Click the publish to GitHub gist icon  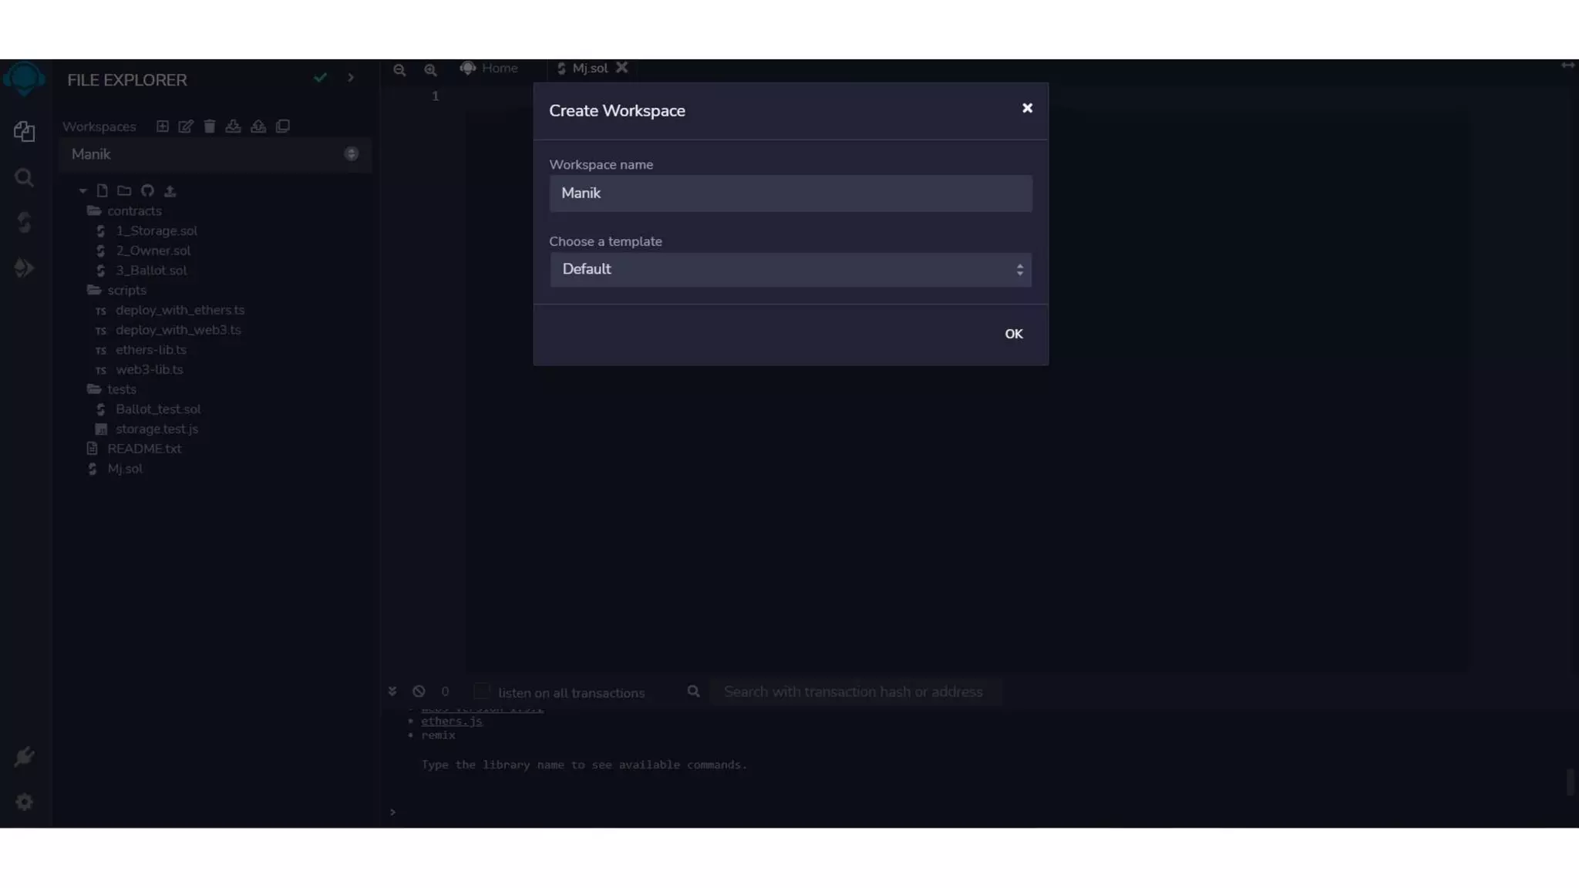(147, 190)
